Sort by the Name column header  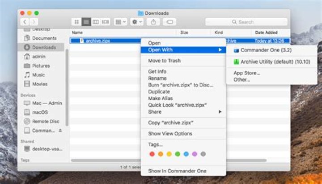77,33
